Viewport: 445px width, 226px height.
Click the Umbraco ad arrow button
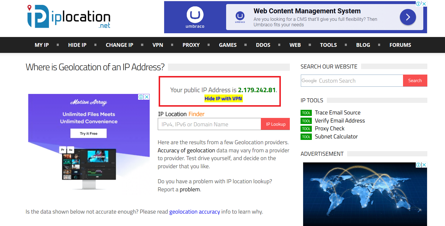tap(408, 17)
